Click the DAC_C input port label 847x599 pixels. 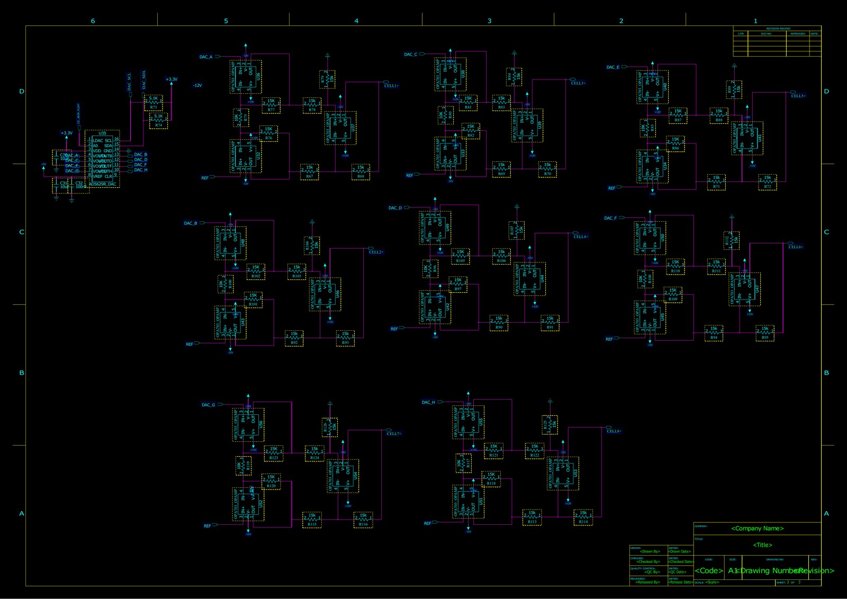[411, 54]
